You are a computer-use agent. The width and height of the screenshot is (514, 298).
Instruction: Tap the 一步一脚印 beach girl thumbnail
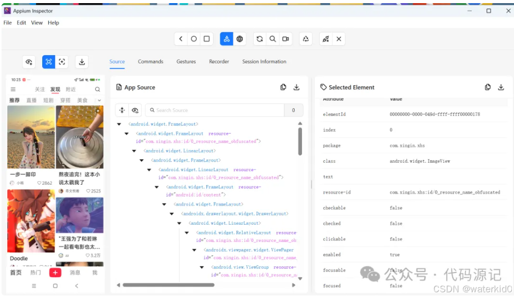(31, 137)
